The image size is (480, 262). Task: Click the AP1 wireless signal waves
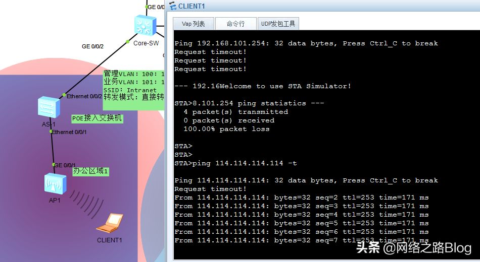(86, 204)
